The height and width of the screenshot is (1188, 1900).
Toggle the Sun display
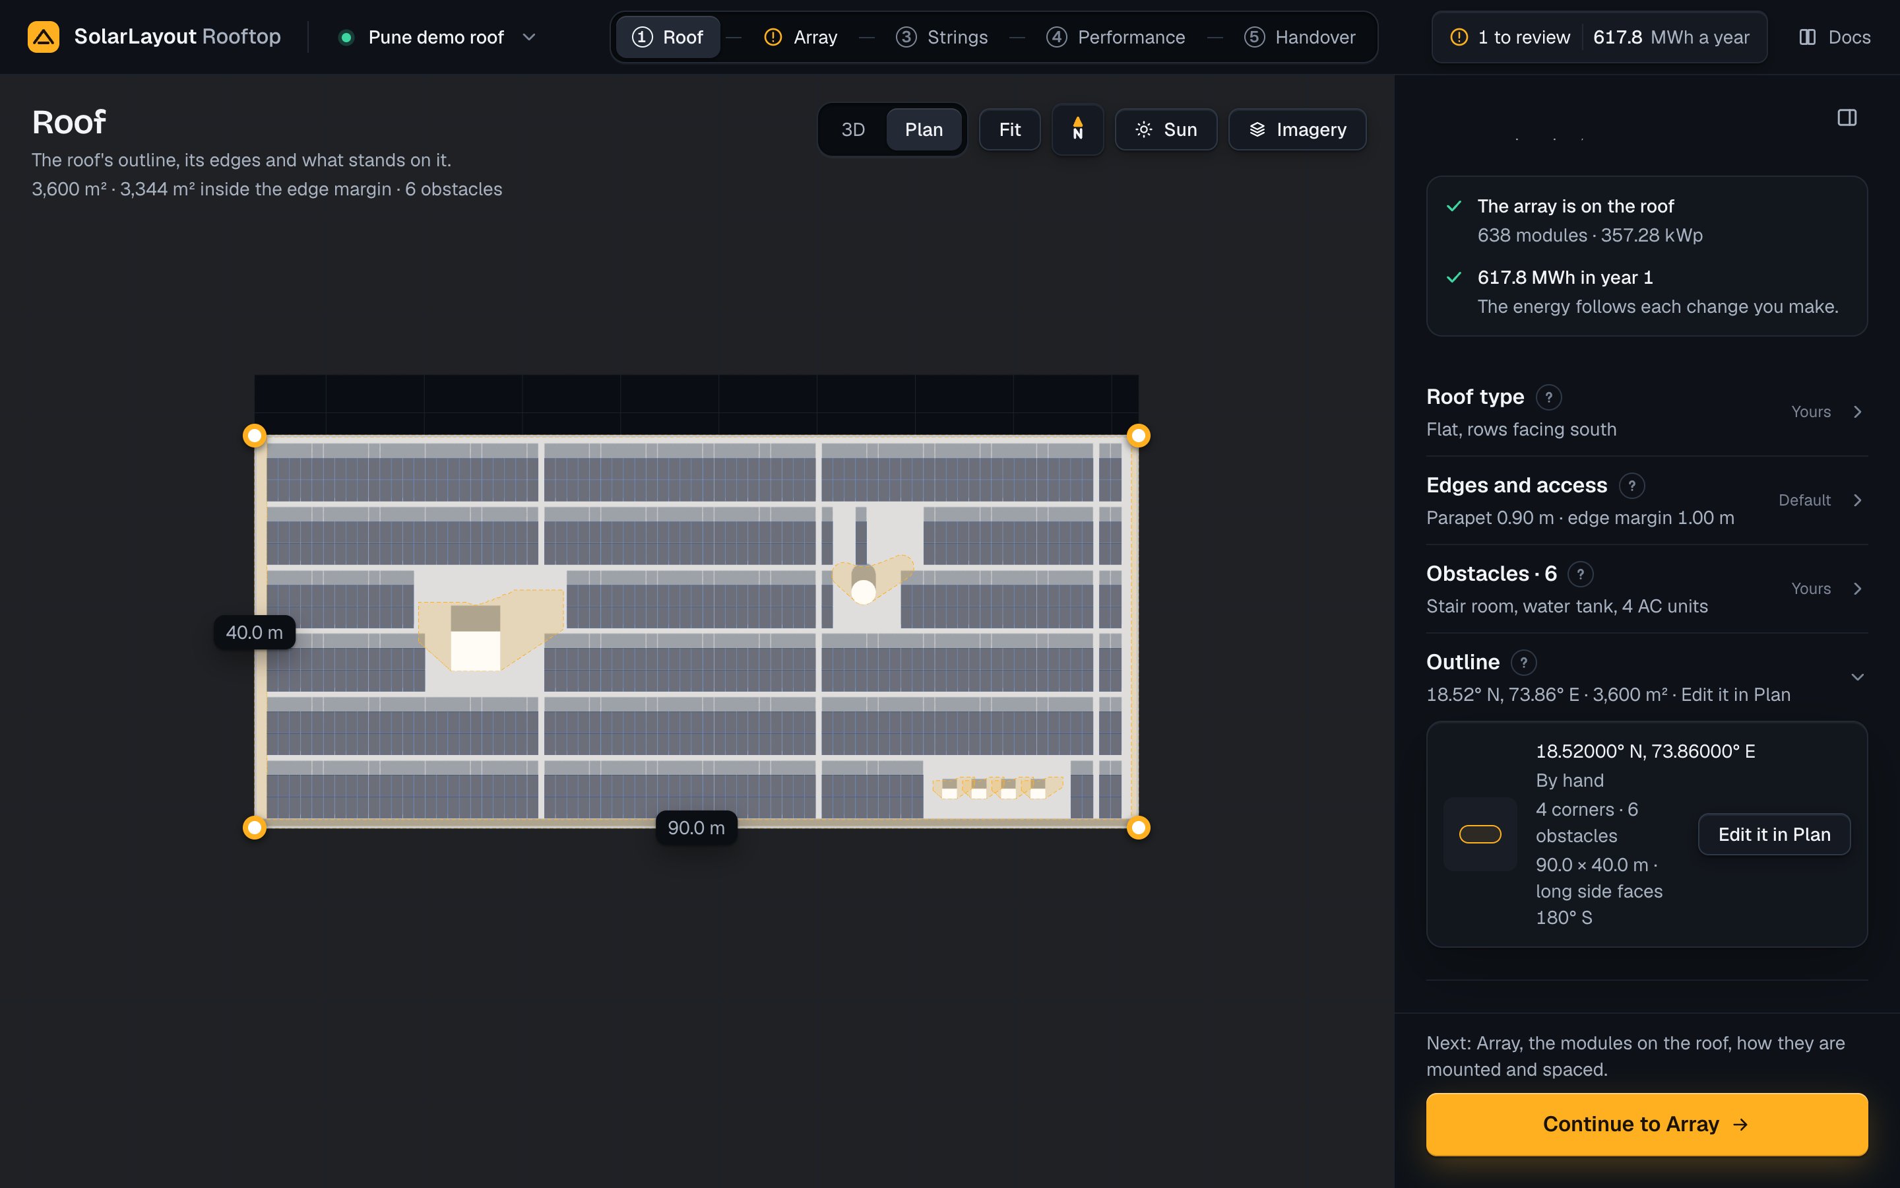tap(1166, 129)
